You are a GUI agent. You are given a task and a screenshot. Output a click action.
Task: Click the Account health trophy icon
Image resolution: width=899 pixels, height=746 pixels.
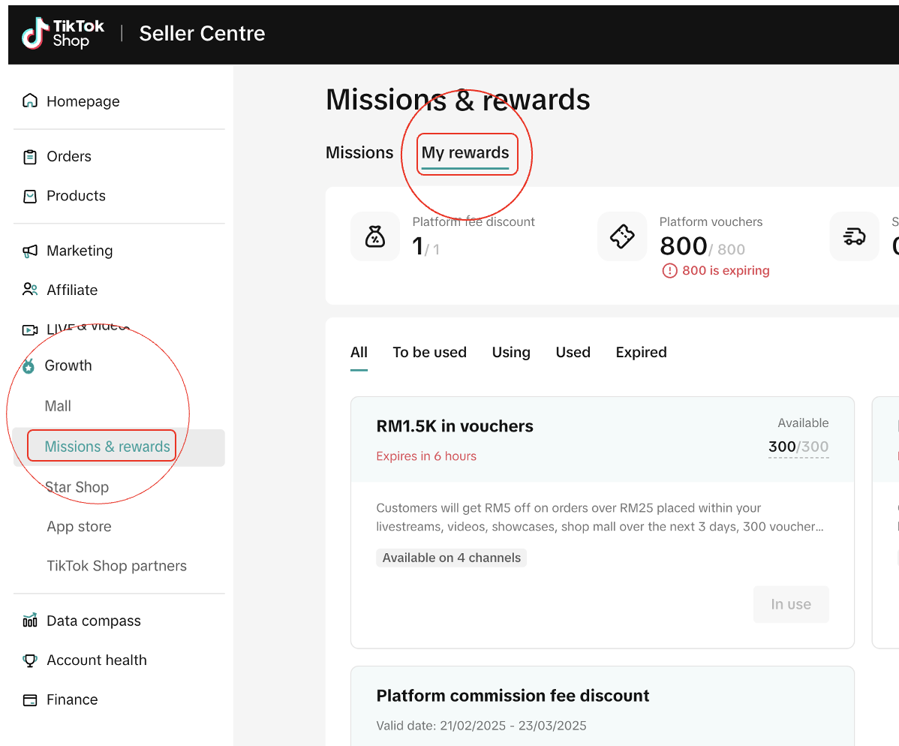pos(30,660)
